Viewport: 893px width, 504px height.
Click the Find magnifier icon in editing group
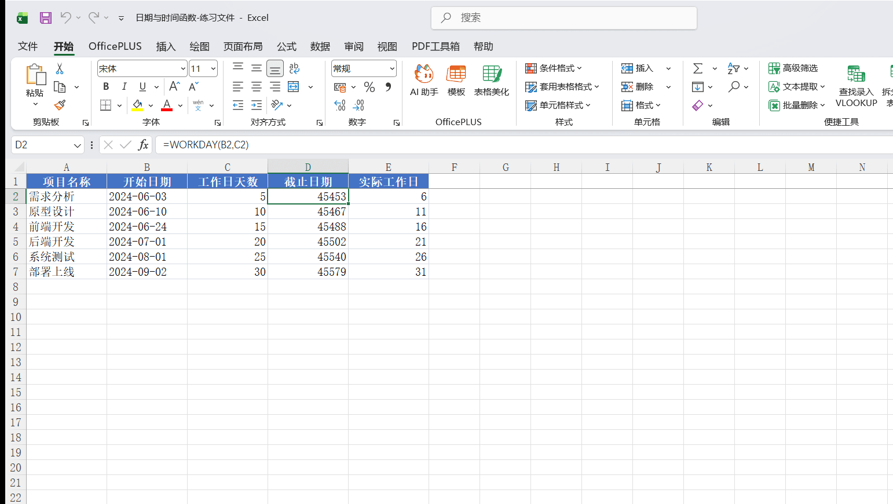734,87
